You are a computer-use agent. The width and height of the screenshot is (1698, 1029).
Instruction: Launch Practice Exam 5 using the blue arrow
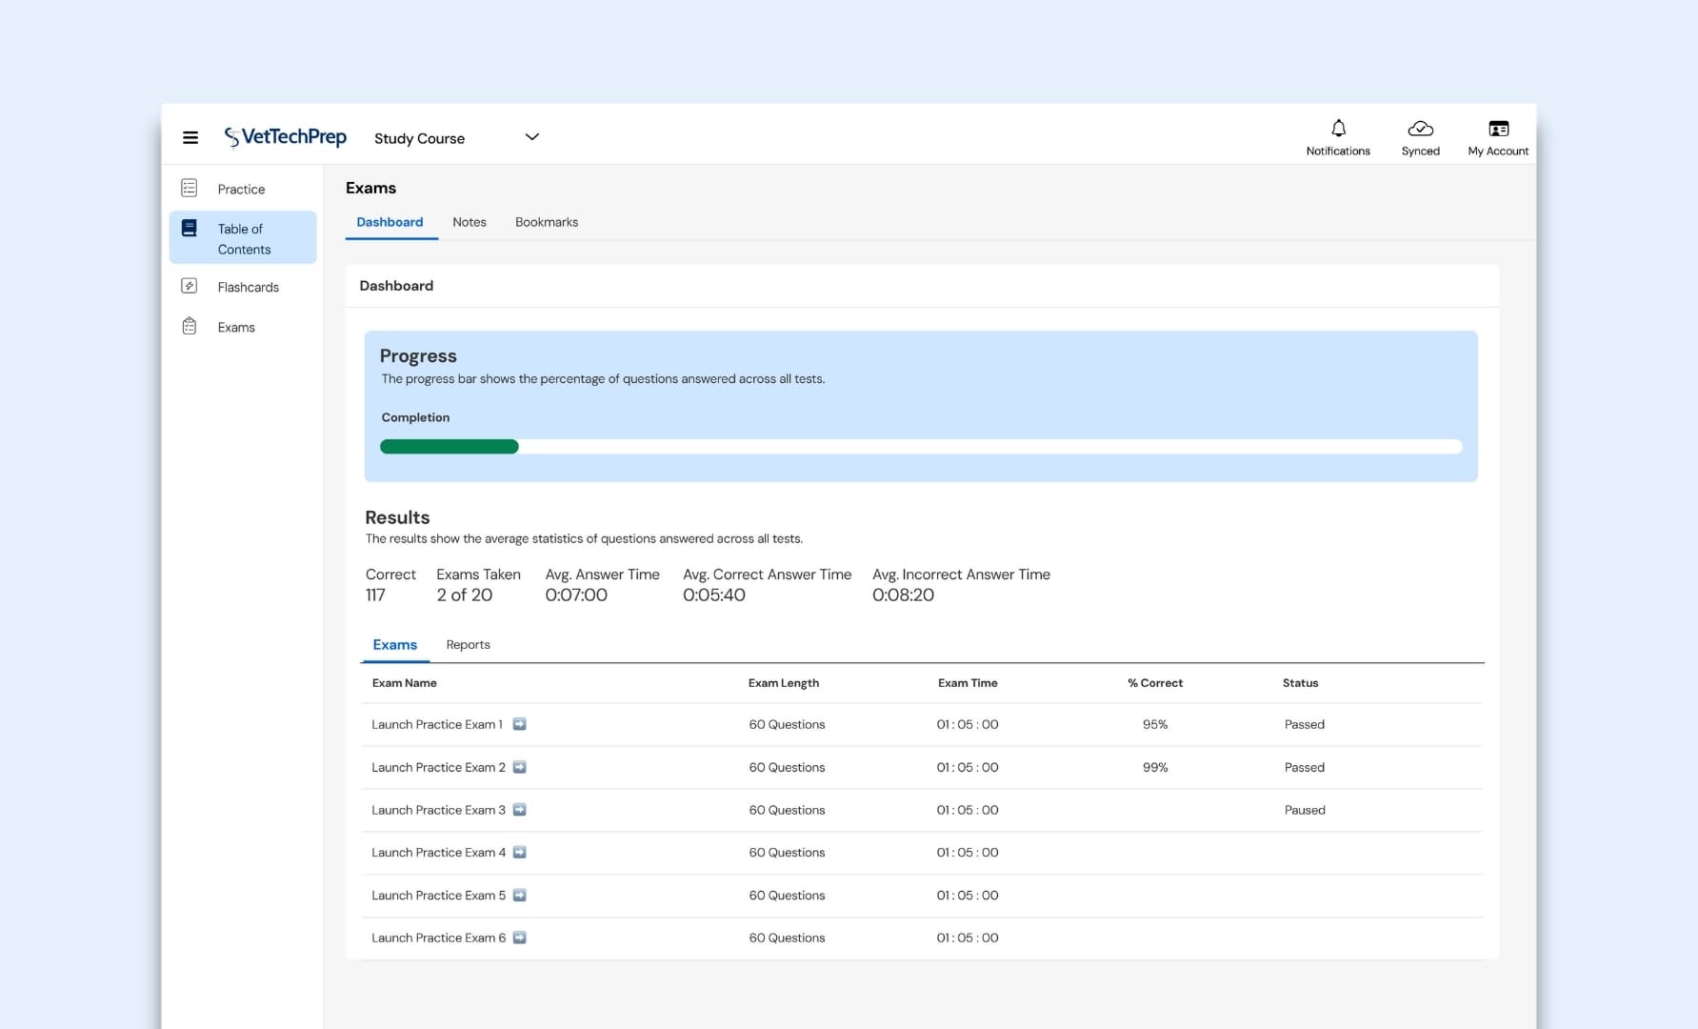click(519, 895)
